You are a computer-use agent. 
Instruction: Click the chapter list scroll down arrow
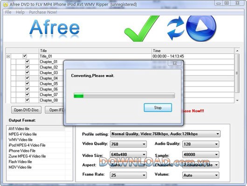(x=237, y=100)
